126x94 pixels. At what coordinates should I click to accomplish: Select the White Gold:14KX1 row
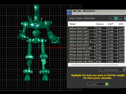(x=96, y=58)
